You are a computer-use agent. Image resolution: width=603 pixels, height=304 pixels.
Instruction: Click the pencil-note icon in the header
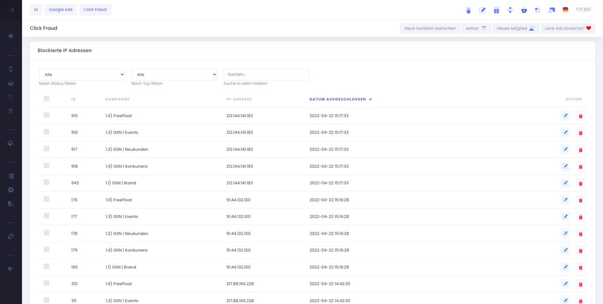click(x=483, y=10)
